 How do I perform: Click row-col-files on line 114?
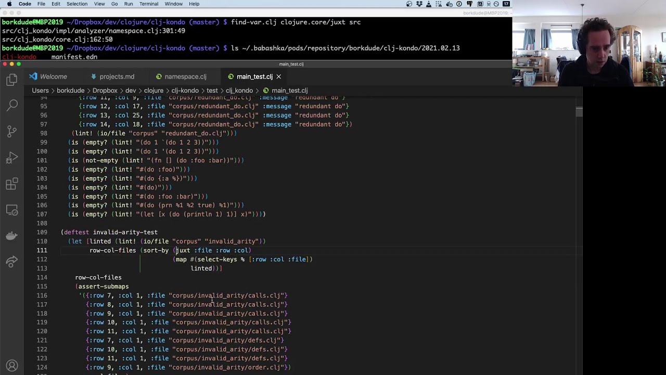[x=98, y=278]
